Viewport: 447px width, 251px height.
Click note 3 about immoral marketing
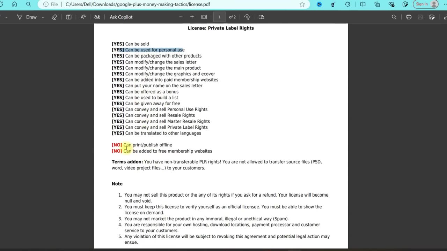click(x=206, y=219)
